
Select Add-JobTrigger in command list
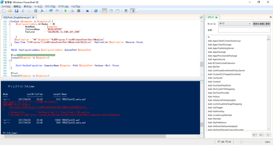click(215, 108)
